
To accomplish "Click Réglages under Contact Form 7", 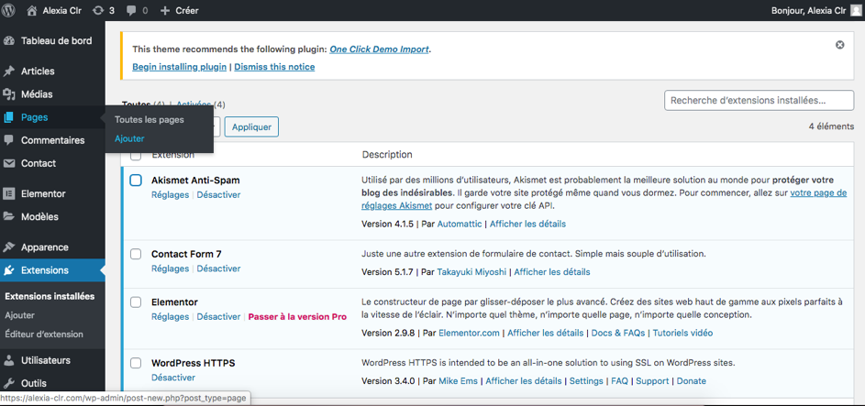I will pyautogui.click(x=170, y=269).
